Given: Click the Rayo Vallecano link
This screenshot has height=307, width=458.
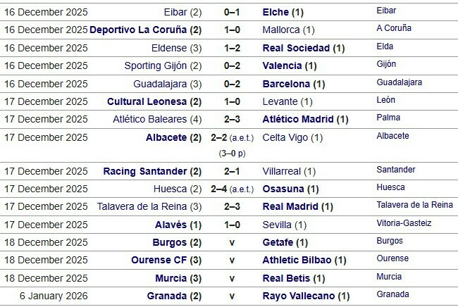Looking at the screenshot, I should [299, 296].
